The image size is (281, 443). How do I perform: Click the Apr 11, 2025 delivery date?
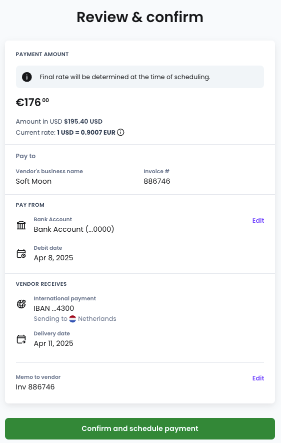(53, 343)
